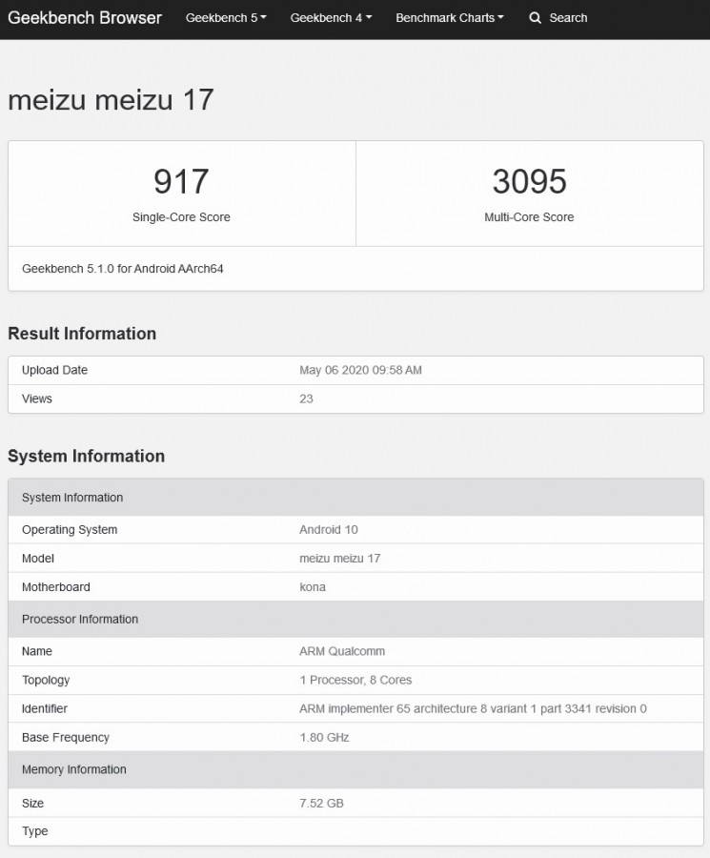Screen dimensions: 710x858
Task: Click the Geekbench Browser logo
Action: [85, 18]
